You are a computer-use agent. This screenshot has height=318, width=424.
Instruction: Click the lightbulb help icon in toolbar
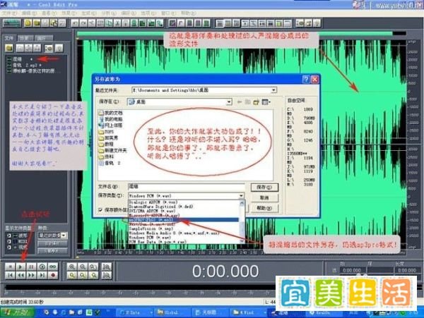coord(317,23)
